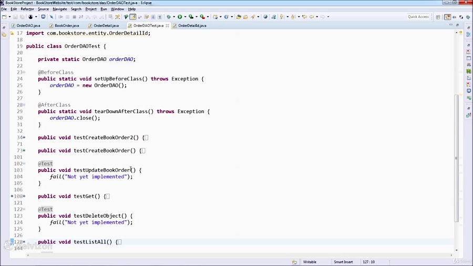Click the green Run button icon

pos(180,17)
